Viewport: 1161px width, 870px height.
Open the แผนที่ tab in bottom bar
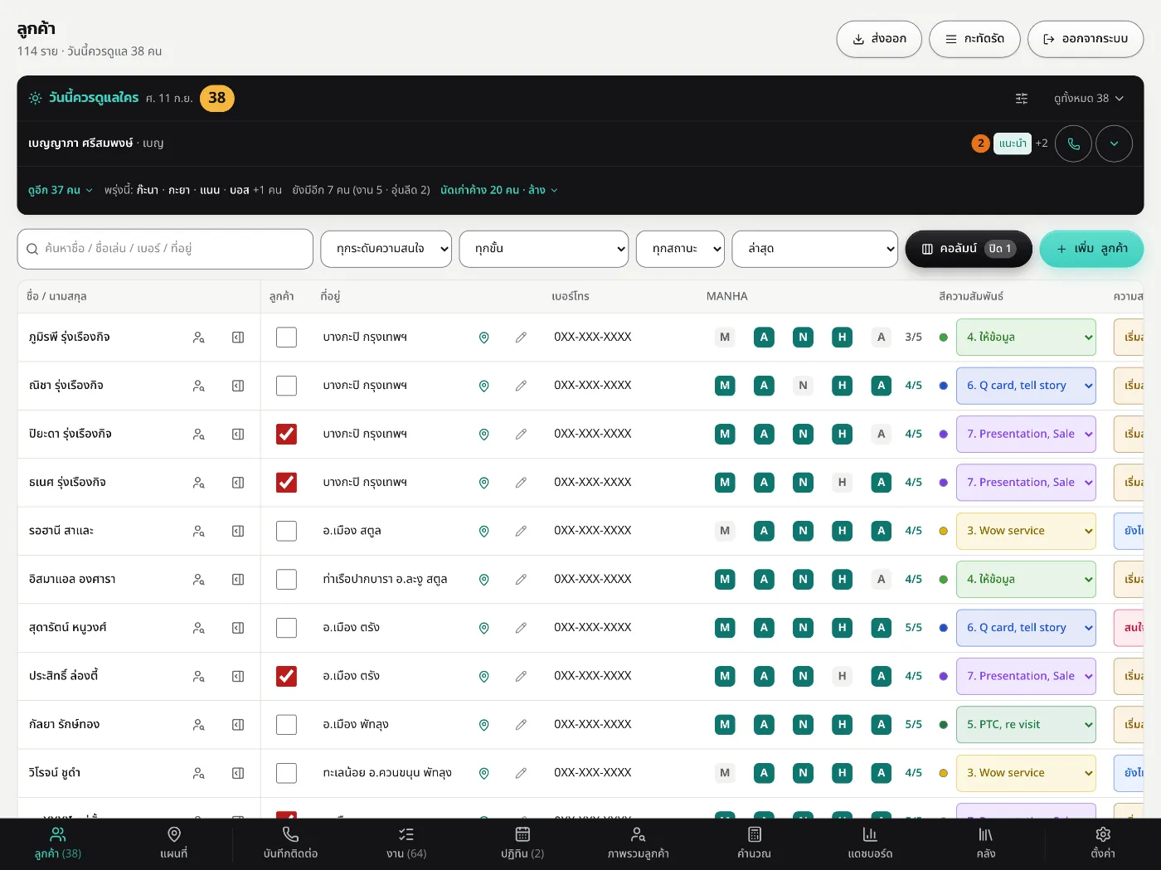click(x=174, y=843)
